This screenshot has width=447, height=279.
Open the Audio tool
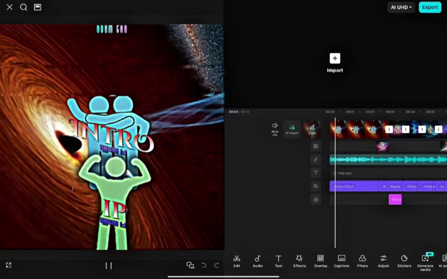coord(258,261)
